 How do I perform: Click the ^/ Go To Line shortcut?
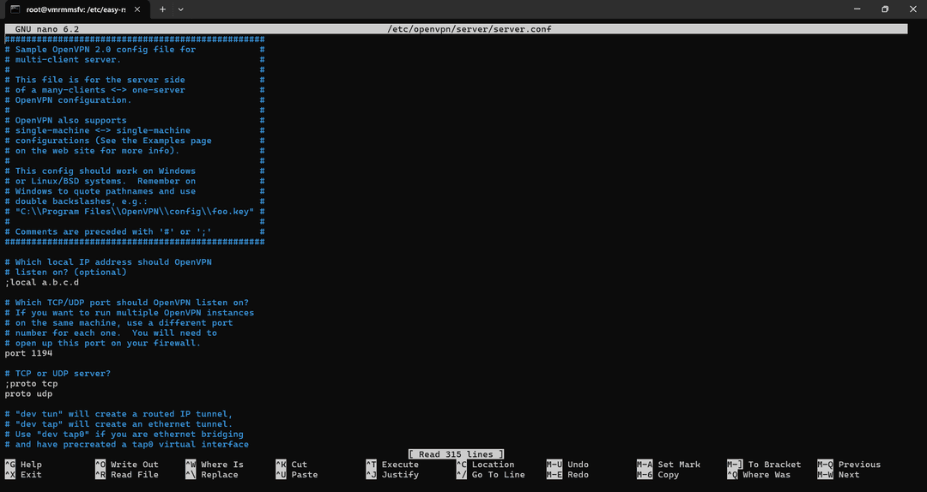[491, 474]
